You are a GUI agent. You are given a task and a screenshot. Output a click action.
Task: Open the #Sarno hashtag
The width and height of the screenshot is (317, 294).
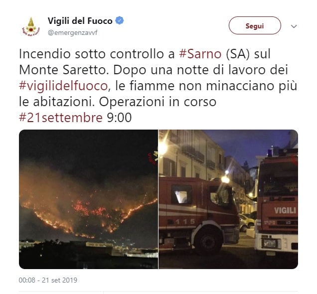tap(200, 54)
